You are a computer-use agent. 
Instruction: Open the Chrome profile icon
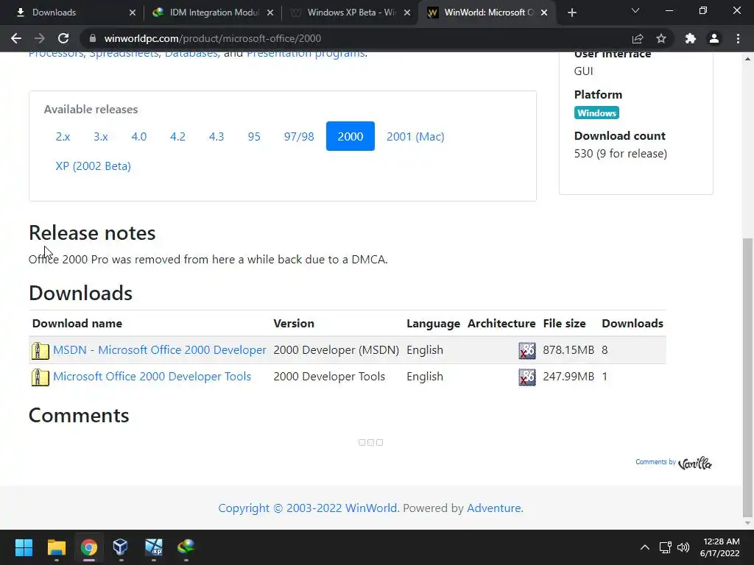coord(714,38)
